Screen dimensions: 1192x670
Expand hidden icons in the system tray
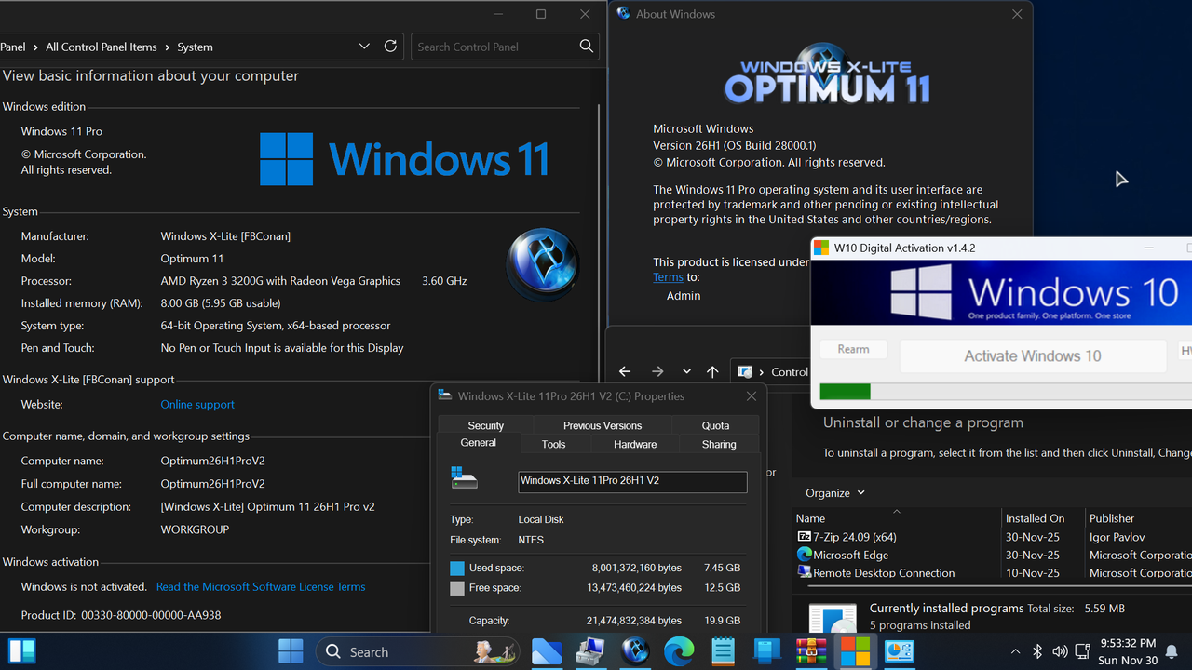pyautogui.click(x=1014, y=651)
